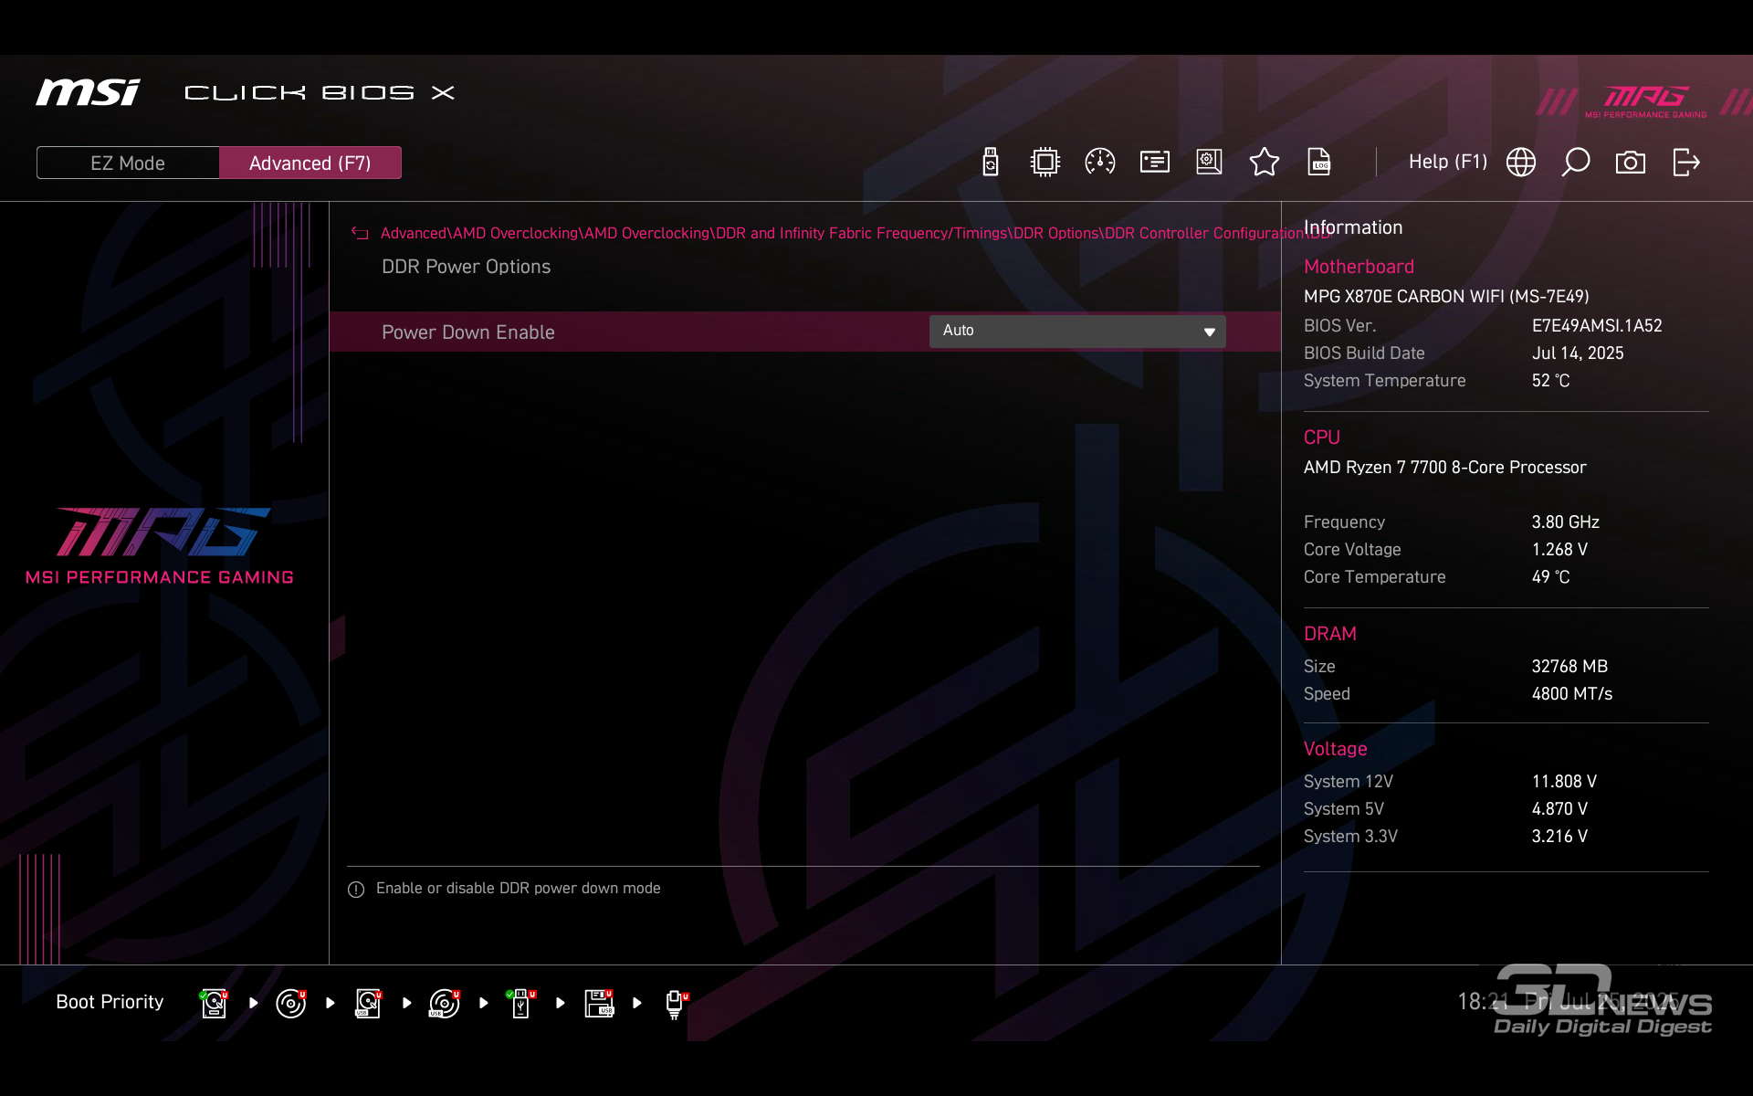The width and height of the screenshot is (1753, 1096).
Task: Open search with the magnifier icon
Action: pos(1576,163)
